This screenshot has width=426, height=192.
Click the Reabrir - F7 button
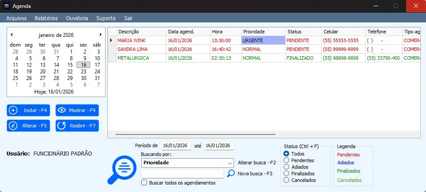pyautogui.click(x=77, y=126)
